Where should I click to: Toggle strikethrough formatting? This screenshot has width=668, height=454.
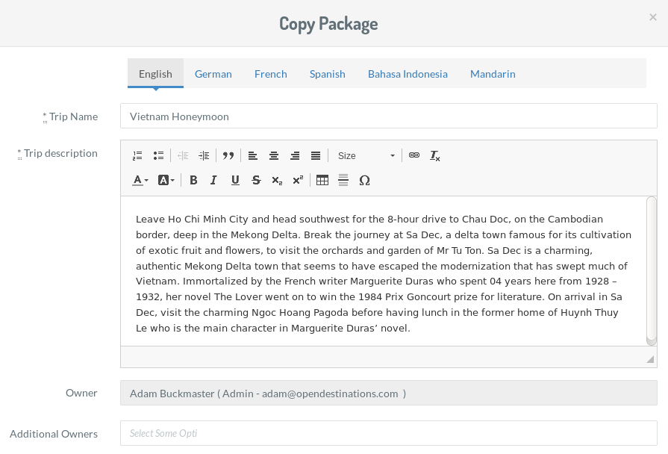coord(256,180)
